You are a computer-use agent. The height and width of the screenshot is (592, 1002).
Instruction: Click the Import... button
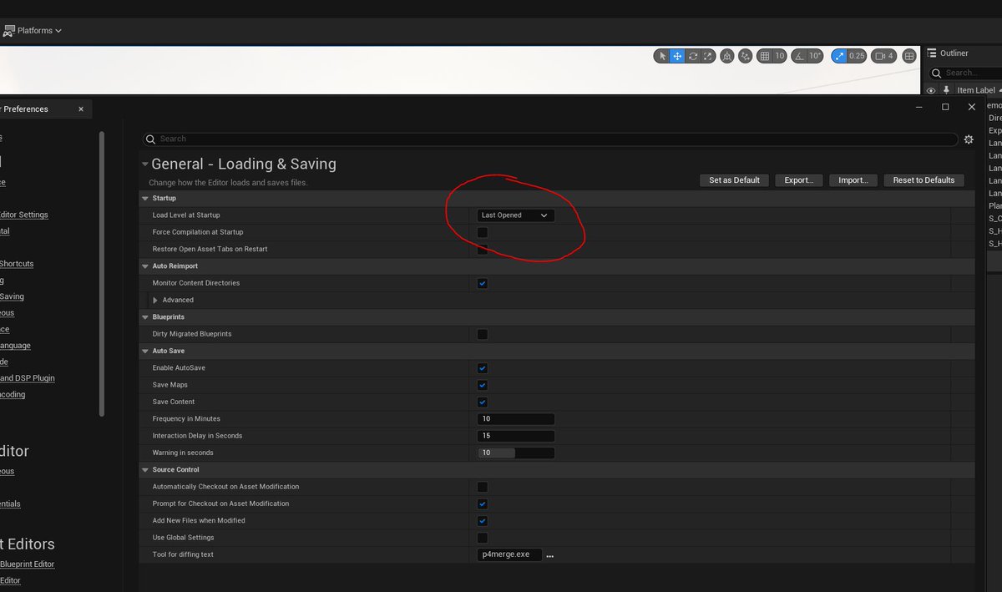coord(853,180)
